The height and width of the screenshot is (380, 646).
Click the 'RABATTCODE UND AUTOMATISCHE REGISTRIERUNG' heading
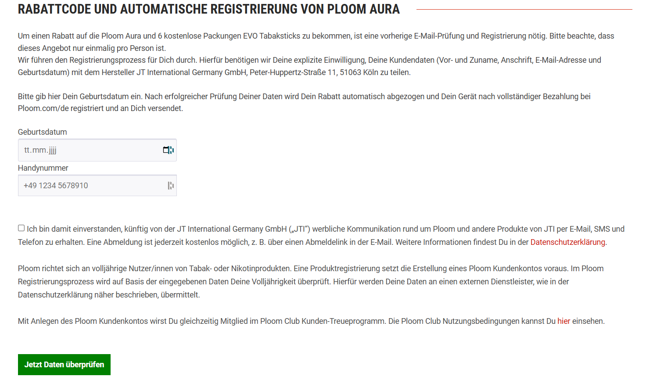[209, 9]
